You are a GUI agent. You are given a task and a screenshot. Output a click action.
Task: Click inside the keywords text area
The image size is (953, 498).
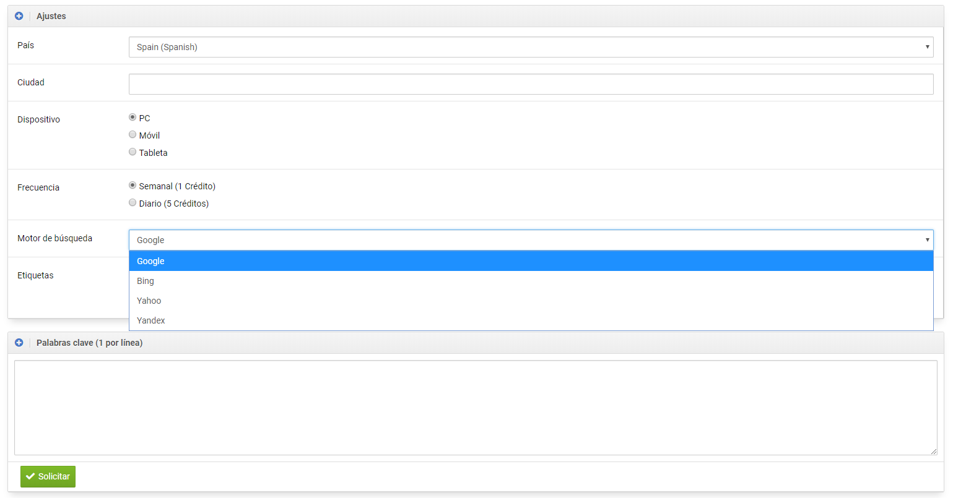pyautogui.click(x=475, y=408)
